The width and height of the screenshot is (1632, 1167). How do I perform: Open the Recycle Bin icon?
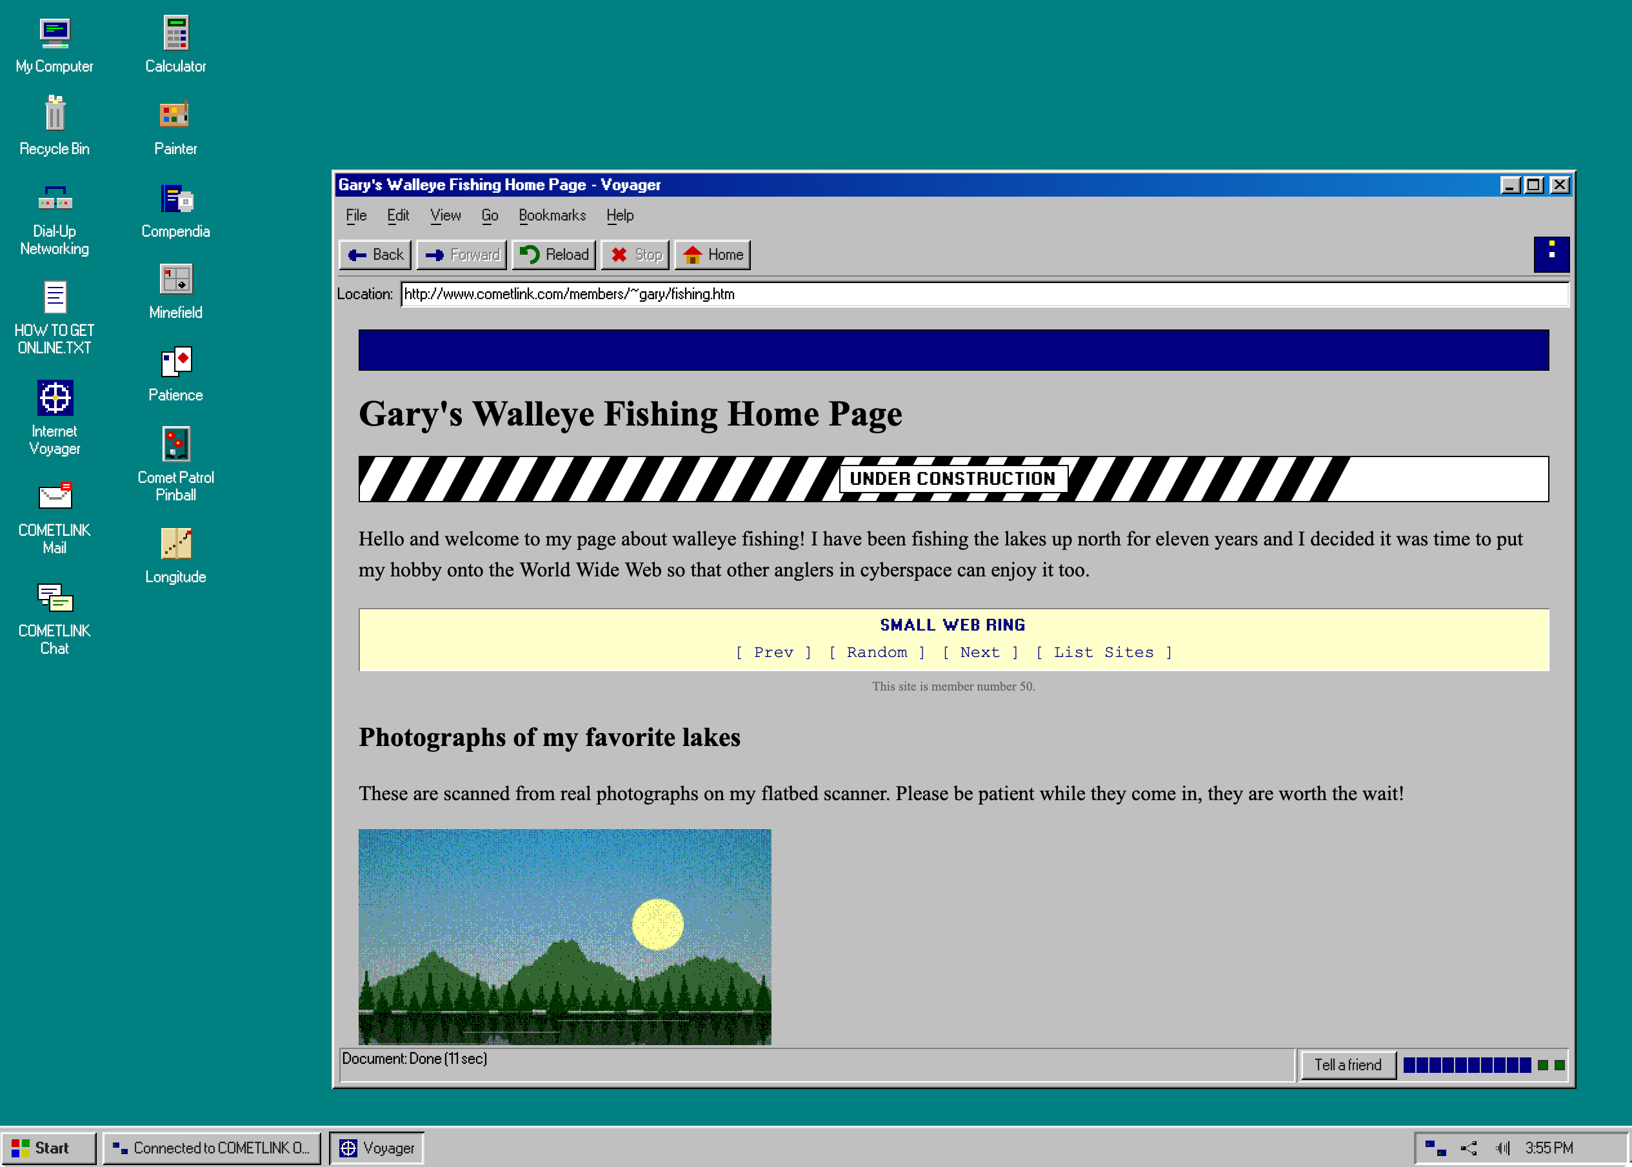point(55,126)
